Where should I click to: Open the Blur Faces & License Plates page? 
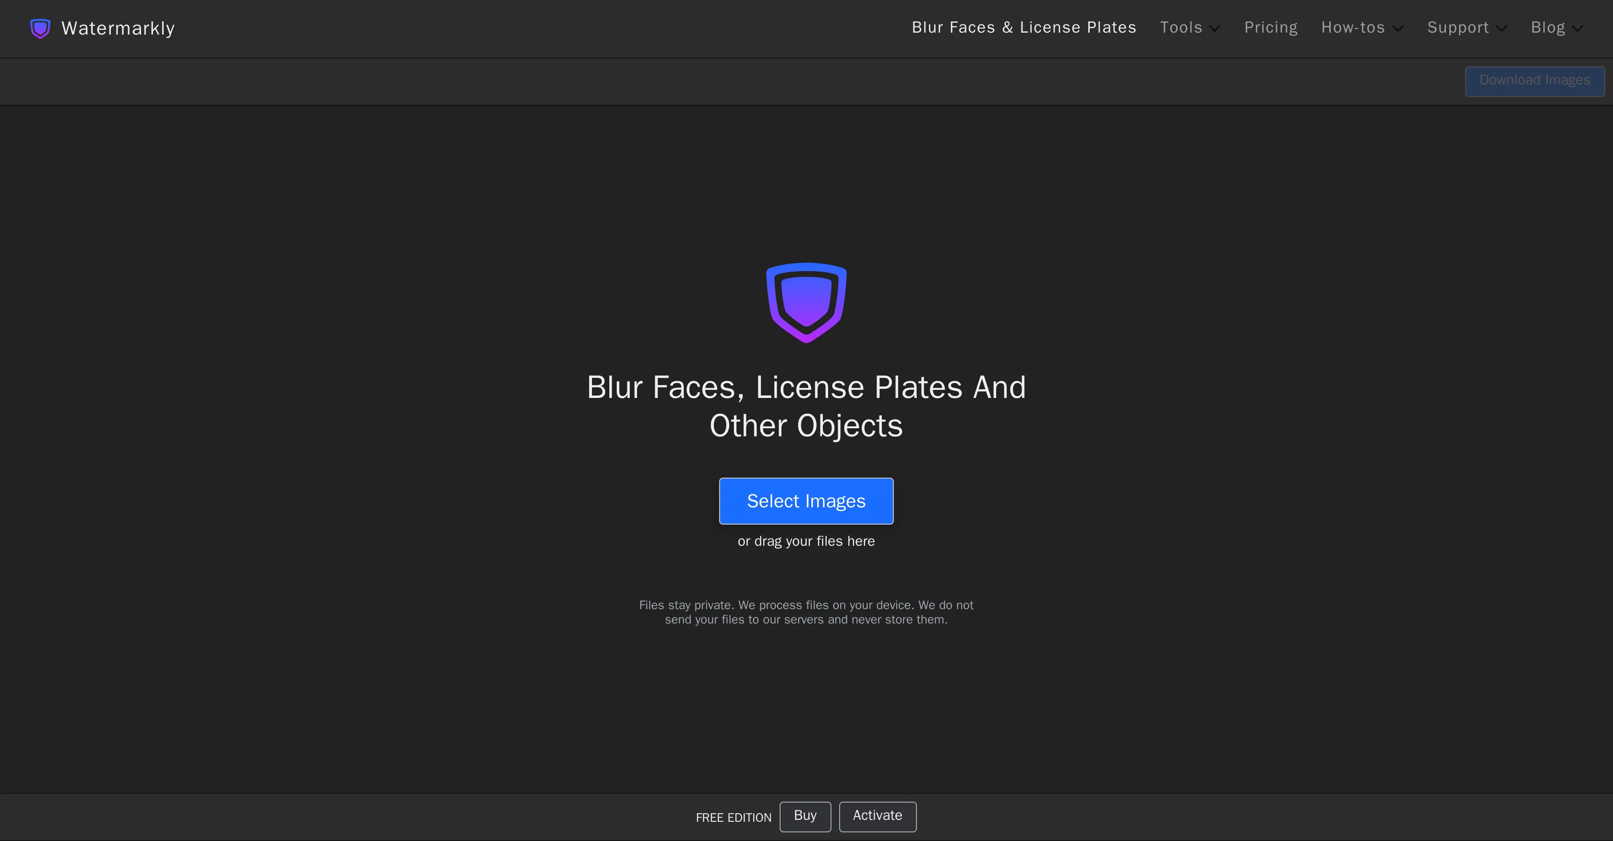click(x=1024, y=27)
